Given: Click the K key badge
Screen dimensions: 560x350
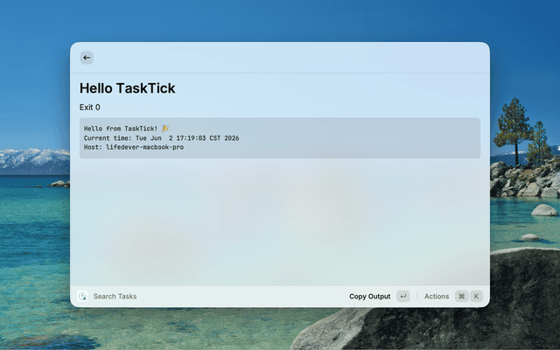Looking at the screenshot, I should pyautogui.click(x=476, y=296).
